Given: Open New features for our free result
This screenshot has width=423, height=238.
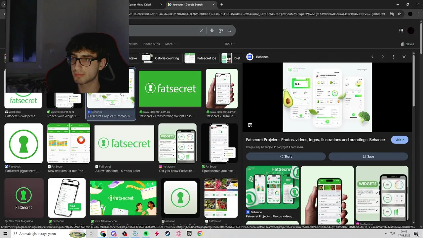Looking at the screenshot, I should [69, 143].
